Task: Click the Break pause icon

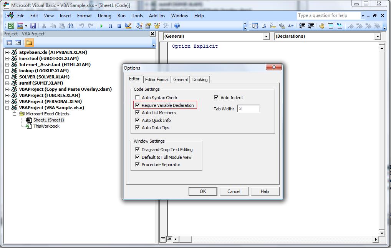Action: 110,26
